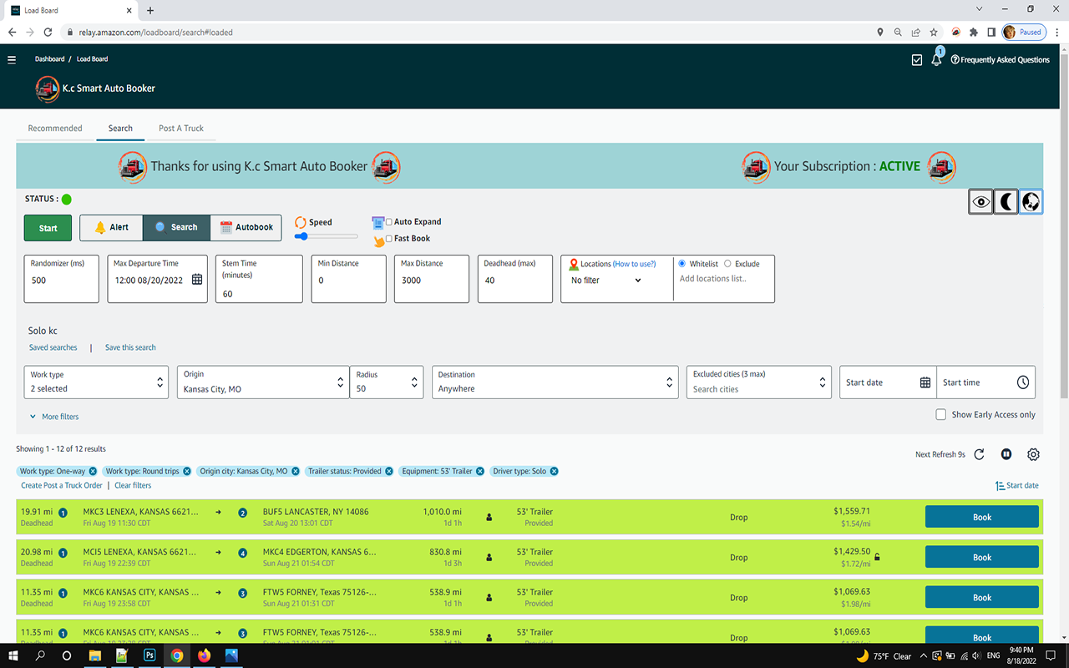Go to Dashboard breadcrumb

click(50, 59)
